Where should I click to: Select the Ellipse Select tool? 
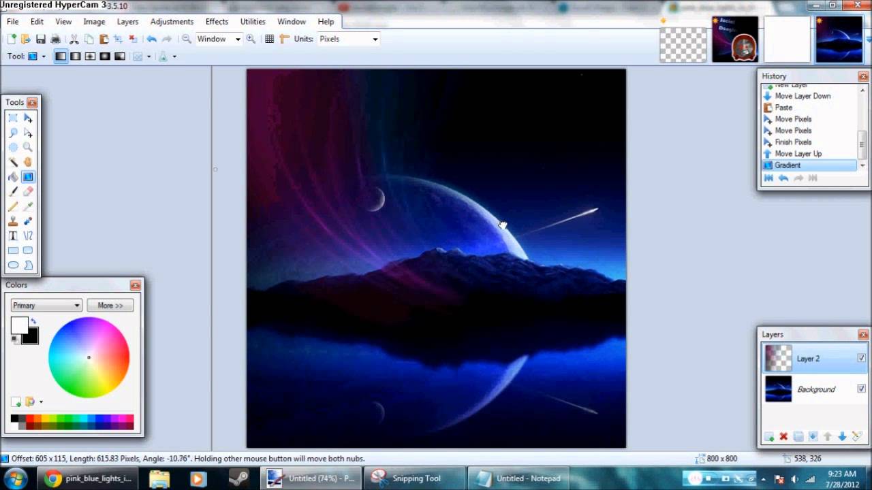click(13, 148)
